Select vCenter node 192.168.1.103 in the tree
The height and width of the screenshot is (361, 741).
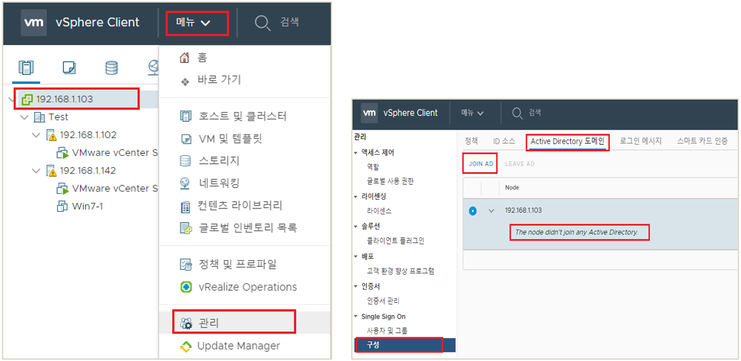[x=64, y=99]
